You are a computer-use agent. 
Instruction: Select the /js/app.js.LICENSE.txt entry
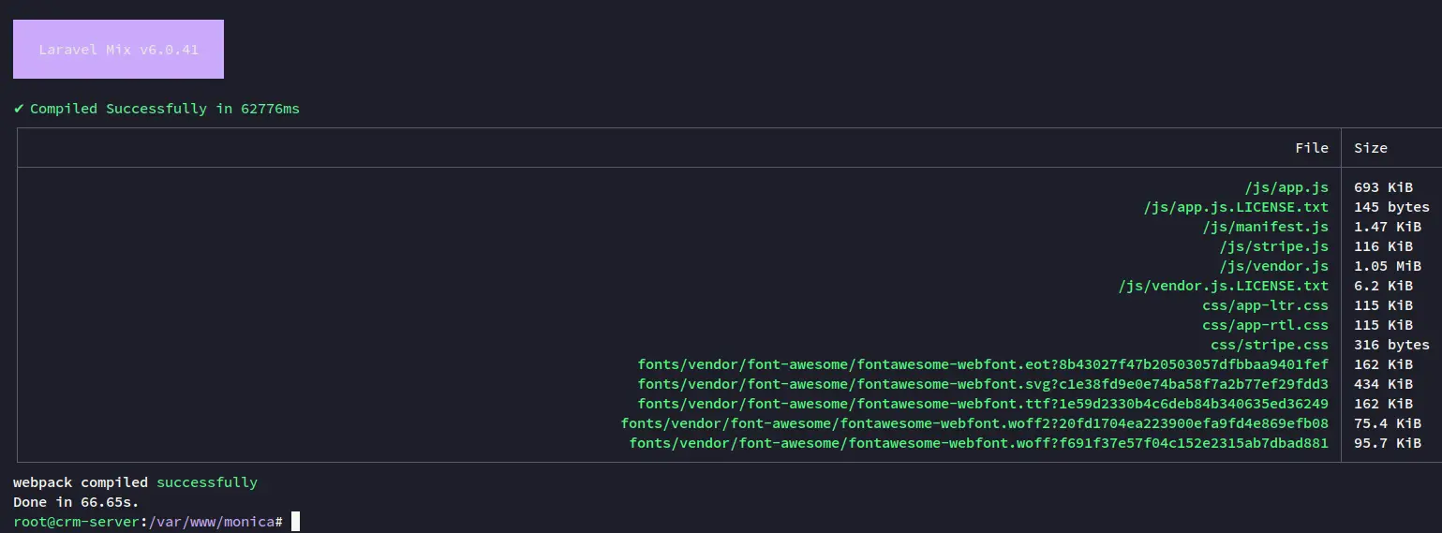1236,207
